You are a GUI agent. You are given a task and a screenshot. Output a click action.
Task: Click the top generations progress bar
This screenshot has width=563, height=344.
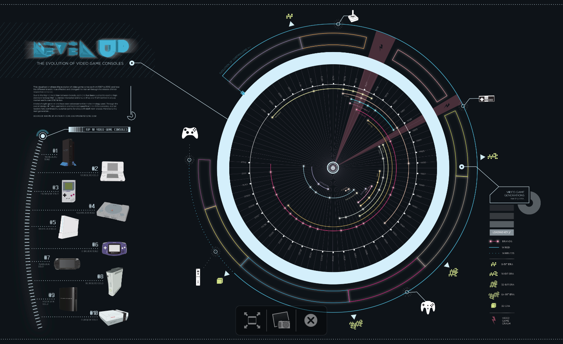coord(501,208)
